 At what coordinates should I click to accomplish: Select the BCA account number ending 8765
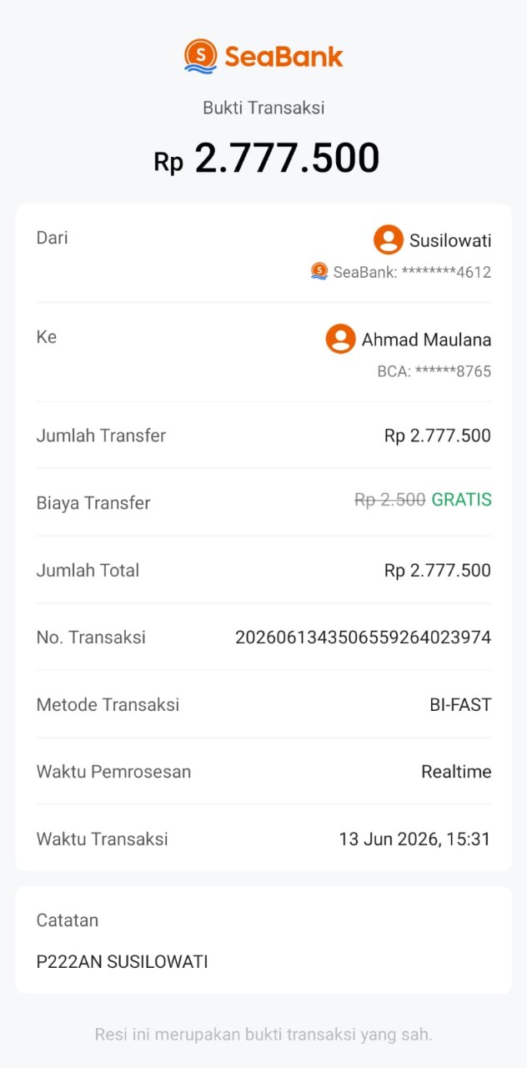pyautogui.click(x=434, y=371)
